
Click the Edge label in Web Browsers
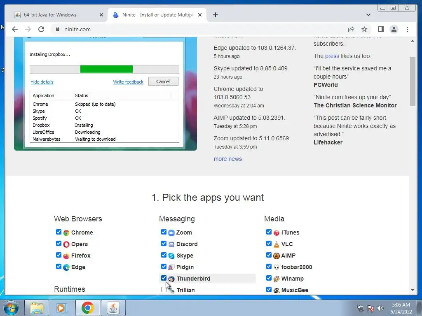[x=78, y=267]
